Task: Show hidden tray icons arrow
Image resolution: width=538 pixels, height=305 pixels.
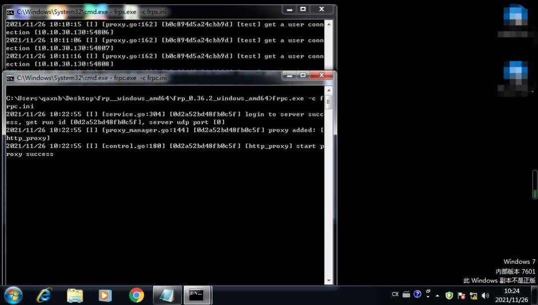Action: (437, 296)
